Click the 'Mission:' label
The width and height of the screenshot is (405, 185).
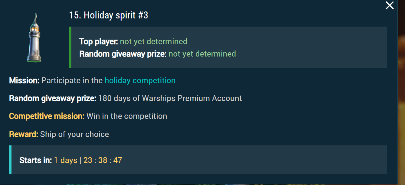(24, 80)
